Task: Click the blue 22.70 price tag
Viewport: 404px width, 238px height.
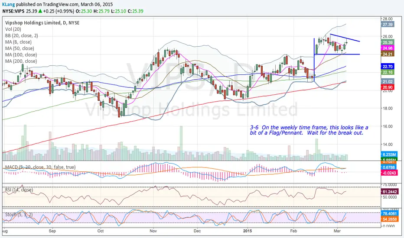Action: click(x=388, y=67)
